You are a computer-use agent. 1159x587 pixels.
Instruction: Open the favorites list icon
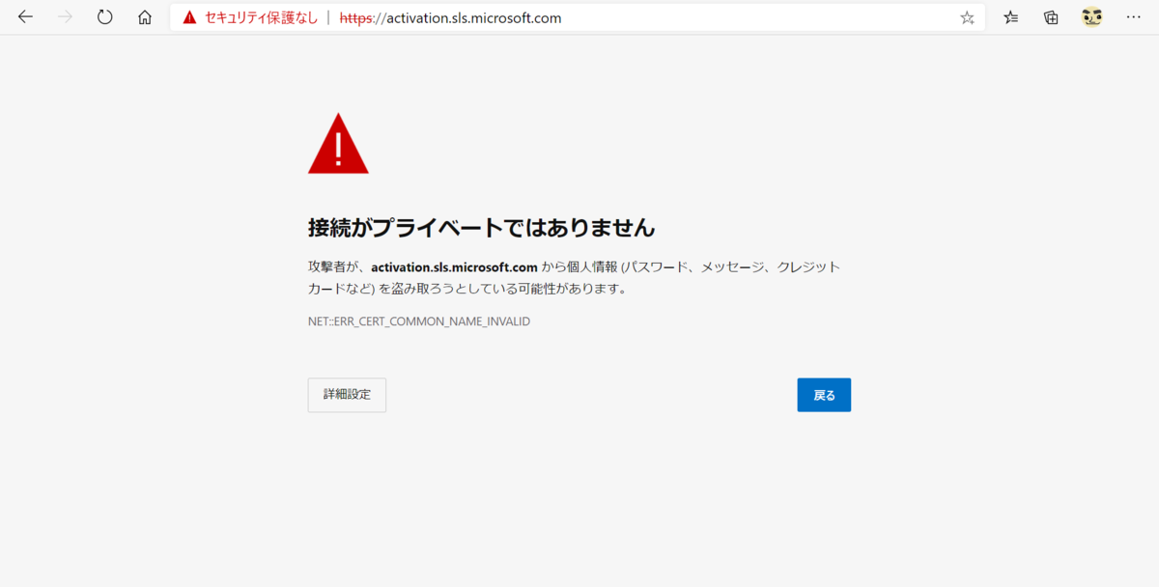pyautogui.click(x=1010, y=17)
